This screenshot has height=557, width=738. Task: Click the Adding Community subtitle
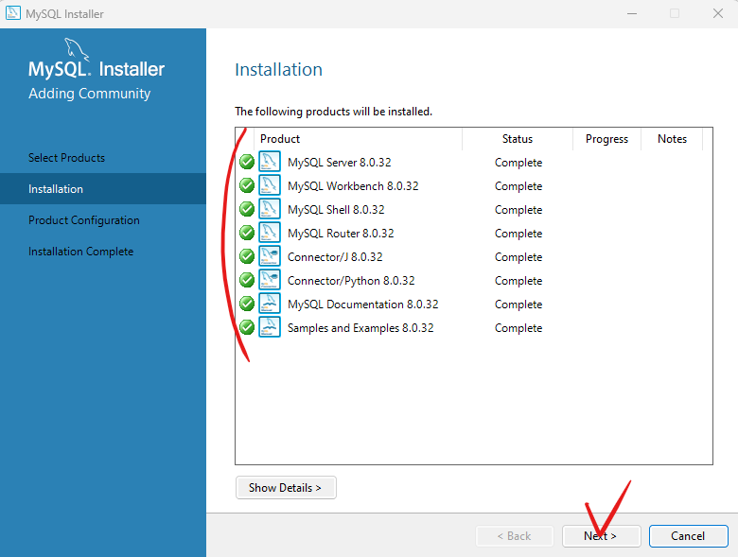coord(90,93)
